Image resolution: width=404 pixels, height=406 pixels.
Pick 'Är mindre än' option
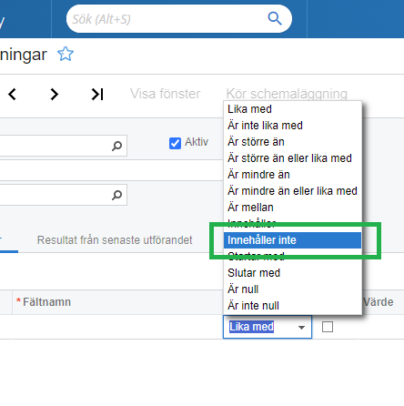(293, 175)
